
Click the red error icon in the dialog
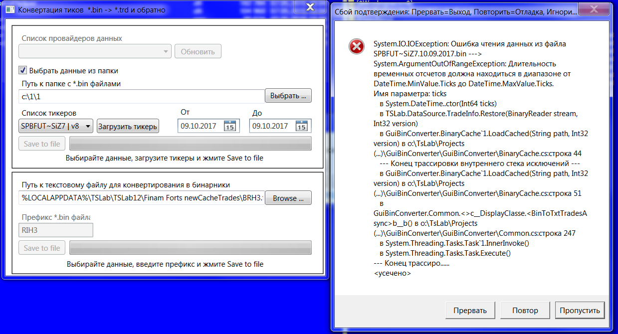(x=356, y=47)
